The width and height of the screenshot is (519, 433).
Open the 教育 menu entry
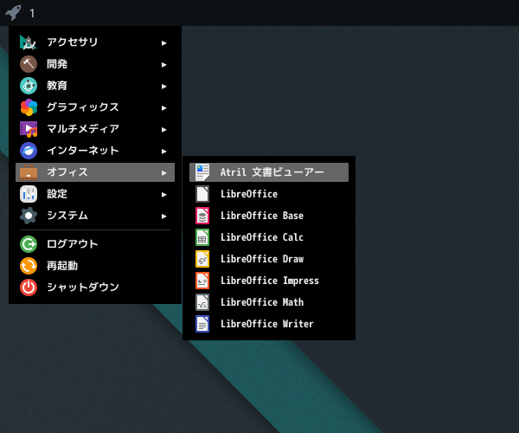[95, 86]
